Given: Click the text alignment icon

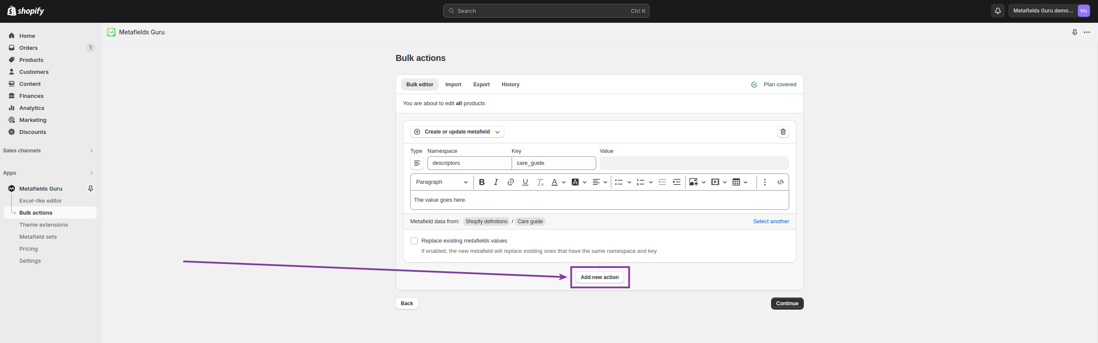Looking at the screenshot, I should point(596,182).
